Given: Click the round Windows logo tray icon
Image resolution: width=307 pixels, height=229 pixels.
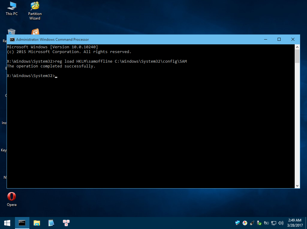Looking at the screenshot, I should [x=245, y=223].
